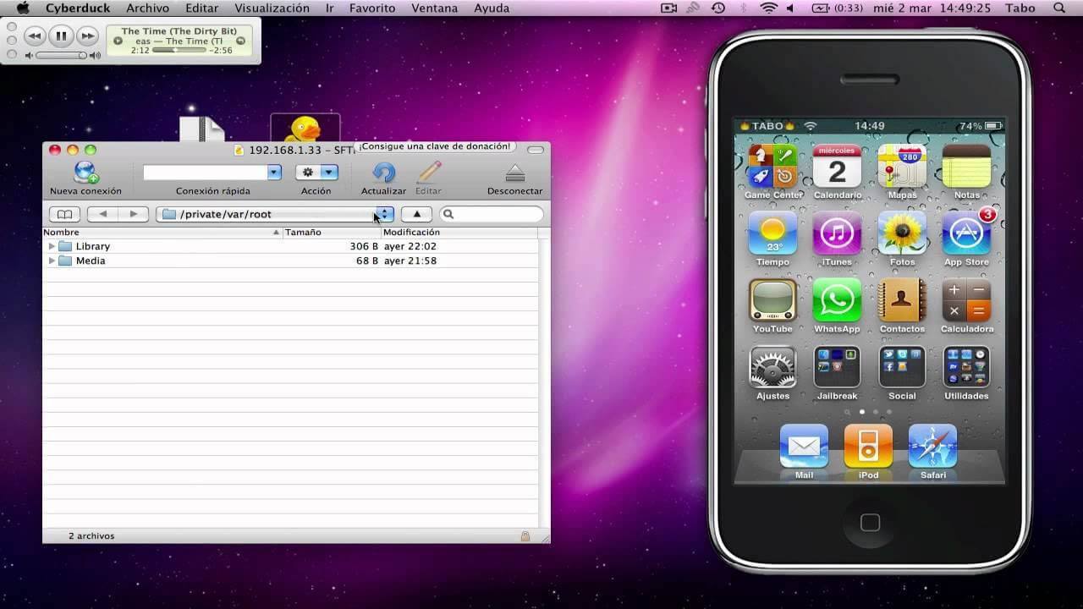Image resolution: width=1083 pixels, height=609 pixels.
Task: Click the Nueva conexión globe icon
Action: coord(85,172)
